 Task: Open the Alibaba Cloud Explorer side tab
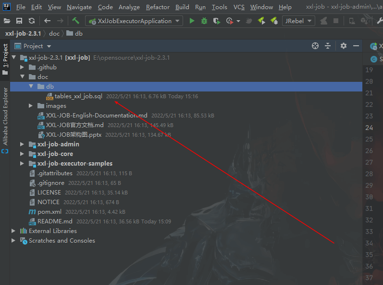tap(5, 120)
